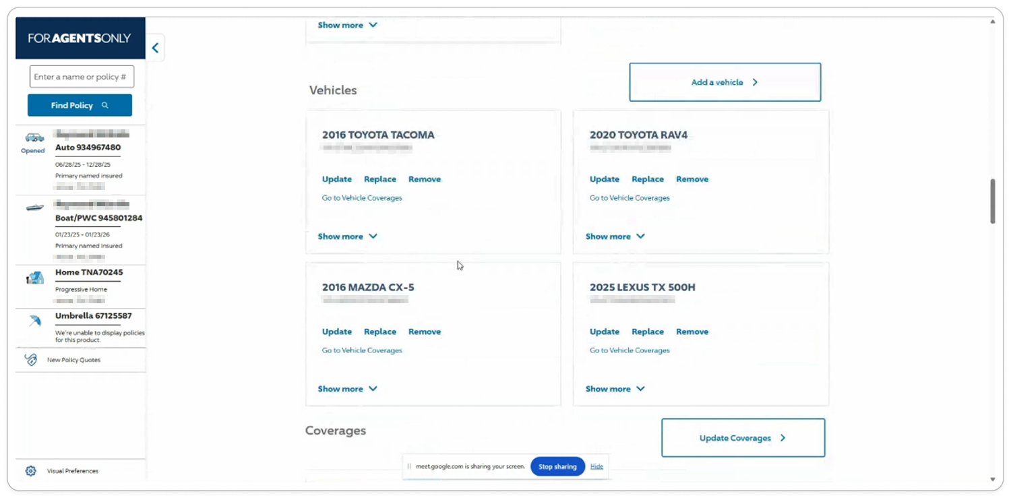Update the 2016 Mazda CX-5
Viewport: 1011px width, 500px height.
click(337, 332)
